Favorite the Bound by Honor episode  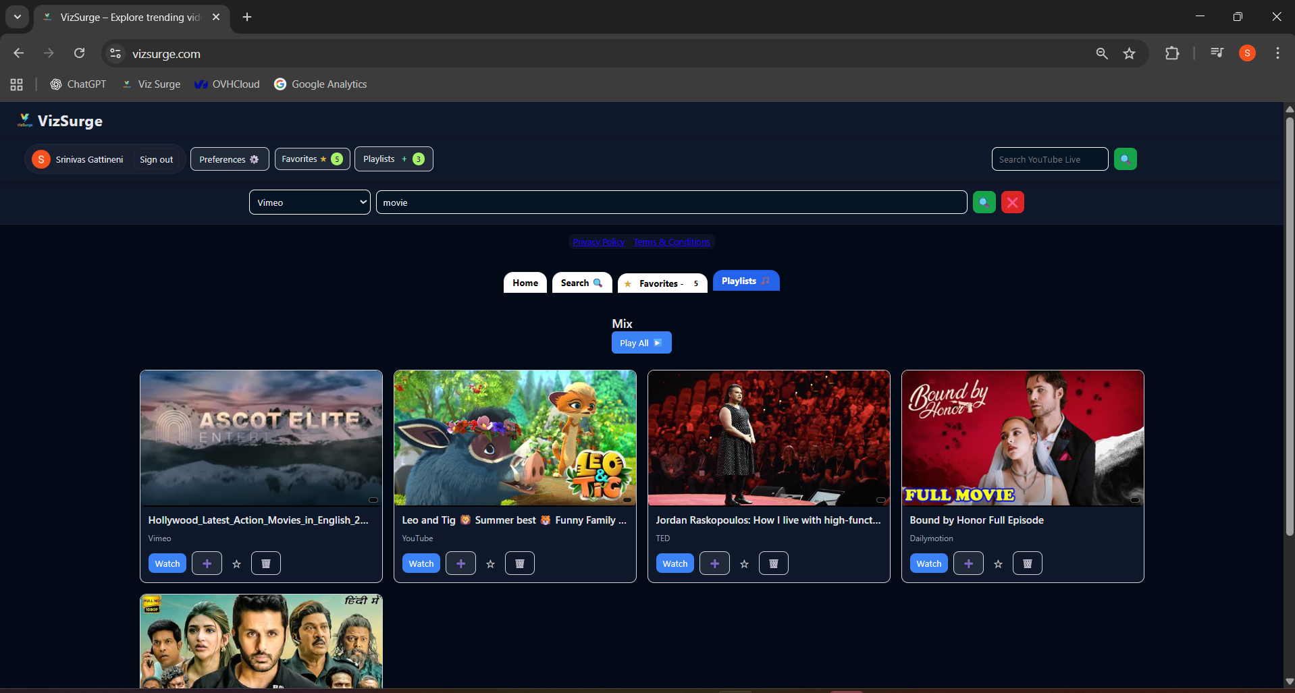[998, 564]
